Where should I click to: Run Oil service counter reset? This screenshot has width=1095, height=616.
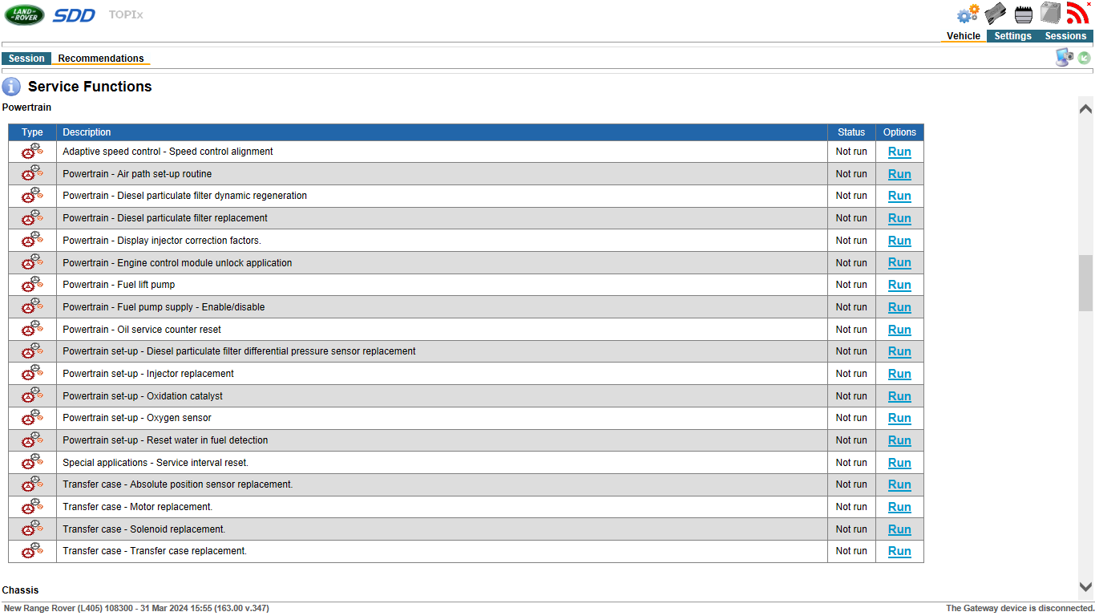tap(899, 330)
